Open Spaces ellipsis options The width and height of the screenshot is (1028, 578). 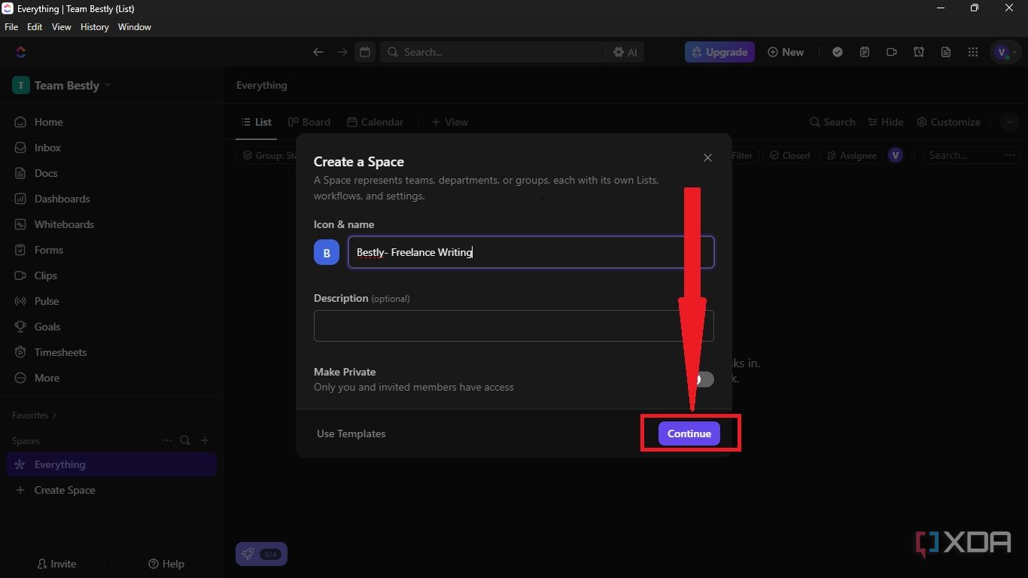(167, 440)
